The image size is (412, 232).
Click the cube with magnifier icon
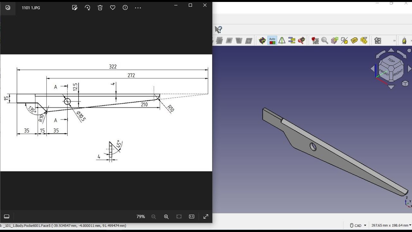click(302, 41)
